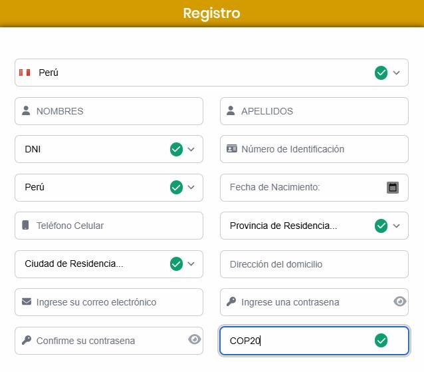Click the ID card icon
Viewport: 424px width, 372px height.
click(232, 149)
